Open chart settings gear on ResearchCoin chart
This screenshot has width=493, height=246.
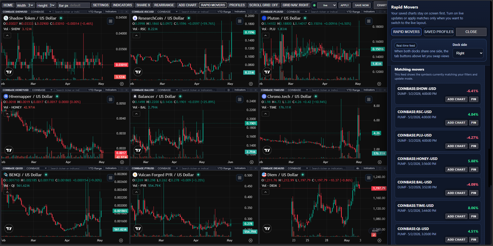point(251,83)
